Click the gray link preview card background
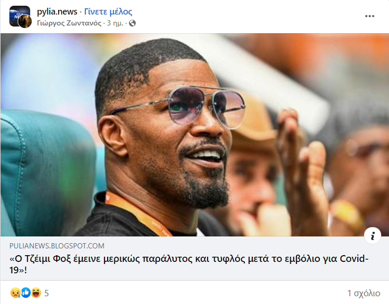The image size is (389, 304). tap(194, 258)
